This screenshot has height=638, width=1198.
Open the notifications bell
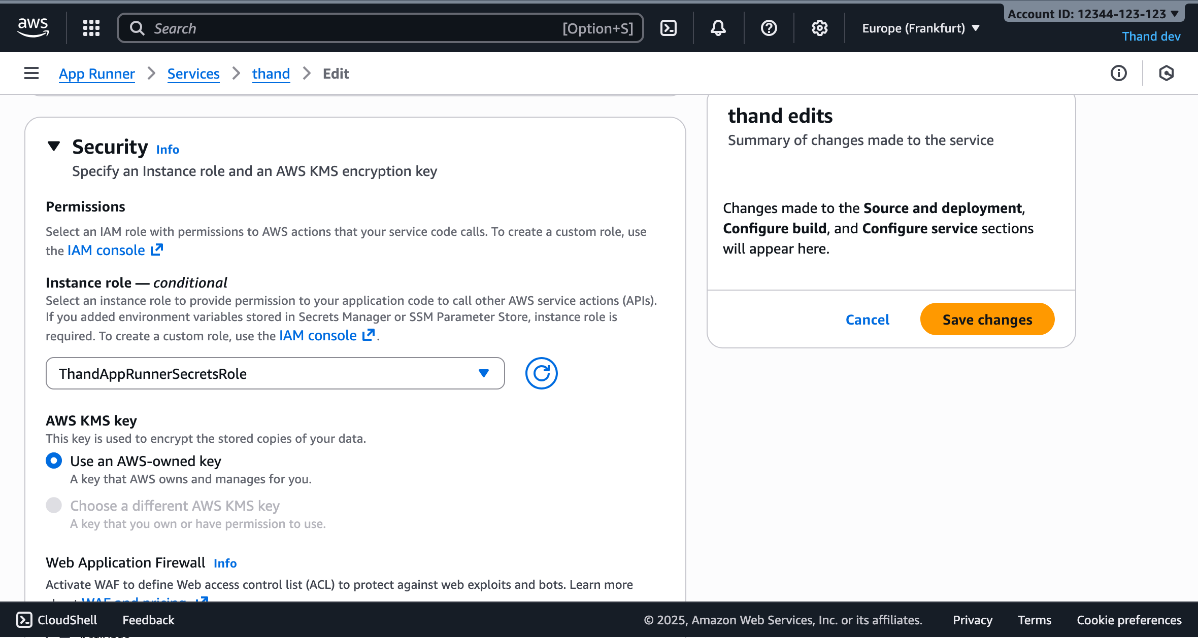click(718, 28)
